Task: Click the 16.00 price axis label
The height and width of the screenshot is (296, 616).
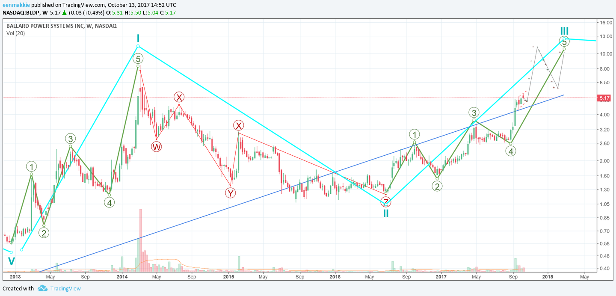Action: [606, 23]
